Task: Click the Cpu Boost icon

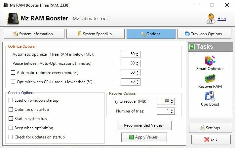Action: [x=210, y=96]
